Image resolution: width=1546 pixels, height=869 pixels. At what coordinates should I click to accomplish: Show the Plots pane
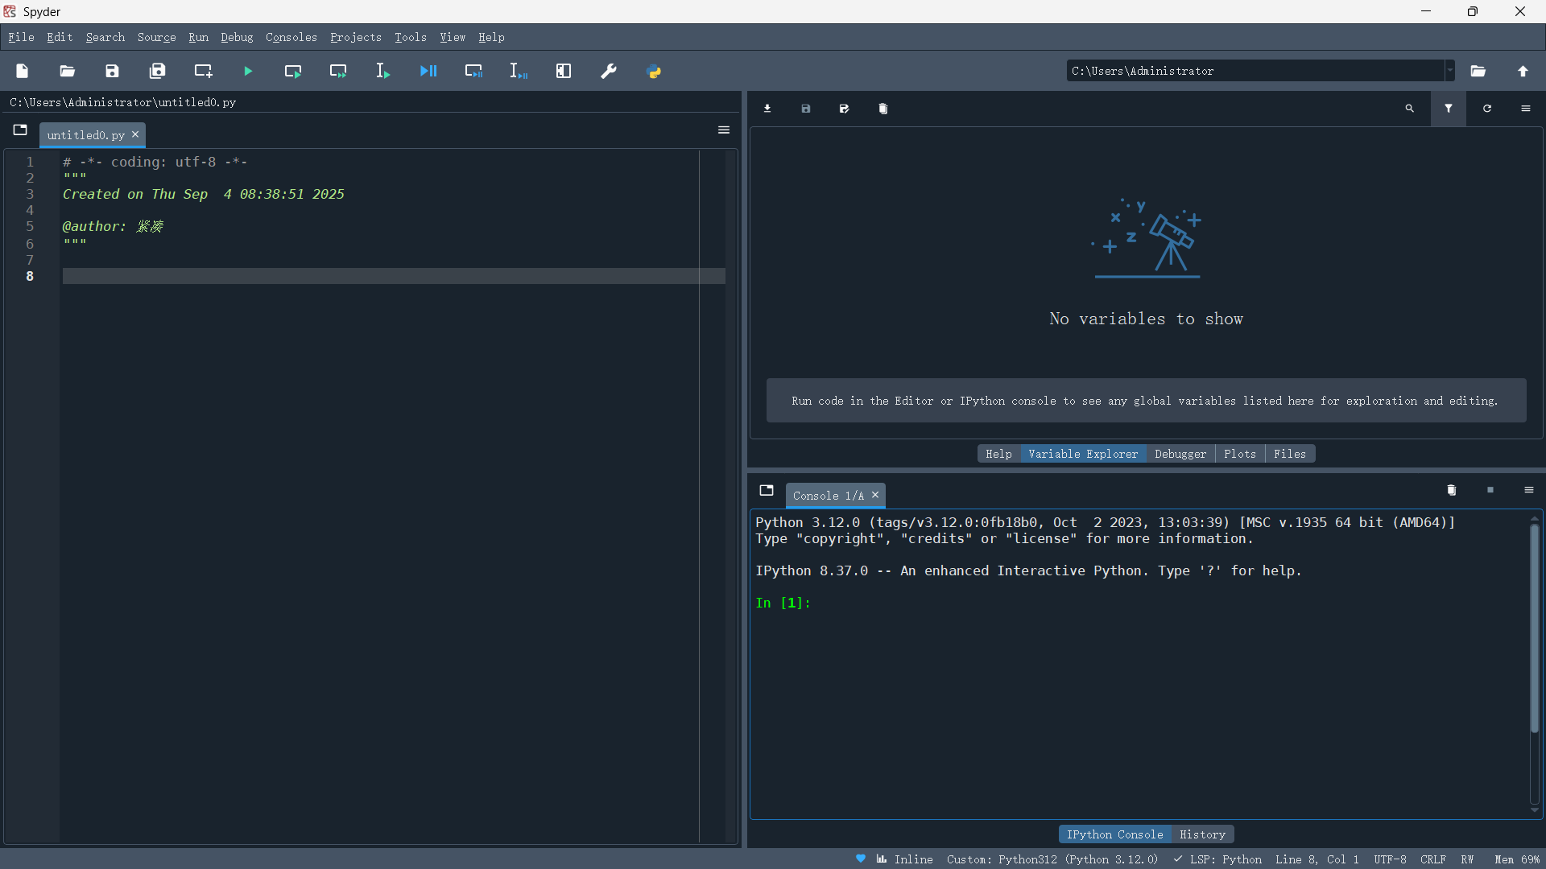pos(1239,454)
